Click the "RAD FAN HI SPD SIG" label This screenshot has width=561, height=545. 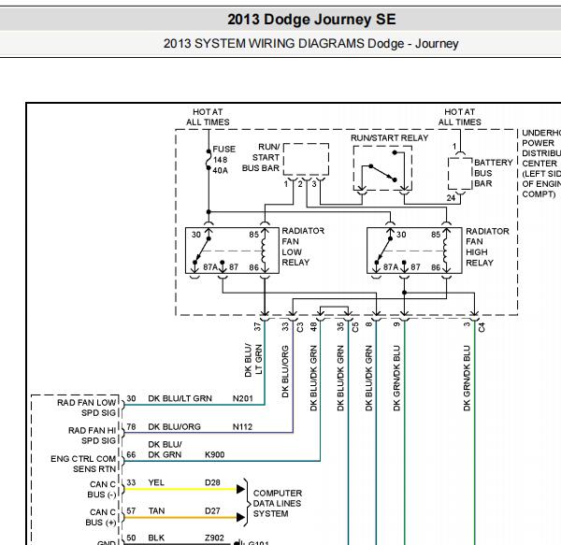[92, 436]
